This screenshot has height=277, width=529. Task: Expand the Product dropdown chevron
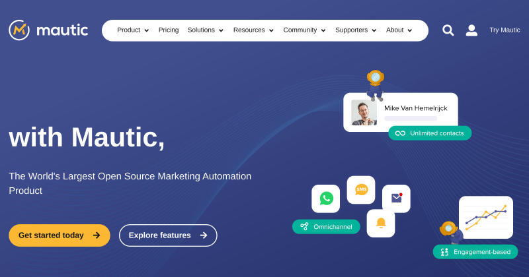[x=146, y=30]
